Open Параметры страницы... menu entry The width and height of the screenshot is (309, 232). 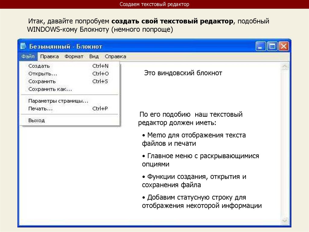(69, 101)
